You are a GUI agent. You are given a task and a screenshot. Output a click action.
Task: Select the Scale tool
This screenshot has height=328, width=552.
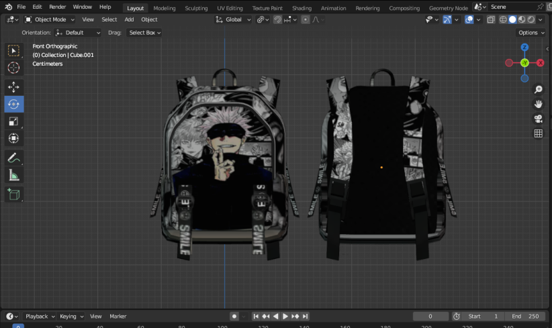tap(13, 121)
